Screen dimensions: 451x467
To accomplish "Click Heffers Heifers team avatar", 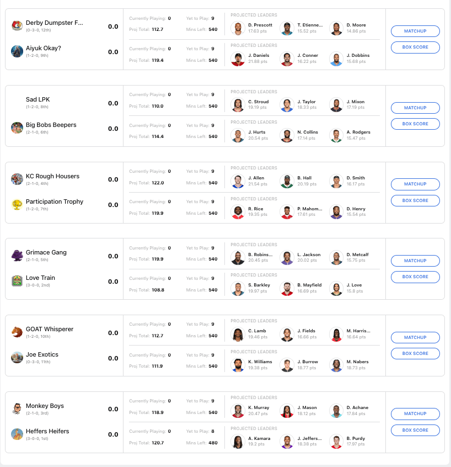I will click(x=17, y=434).
